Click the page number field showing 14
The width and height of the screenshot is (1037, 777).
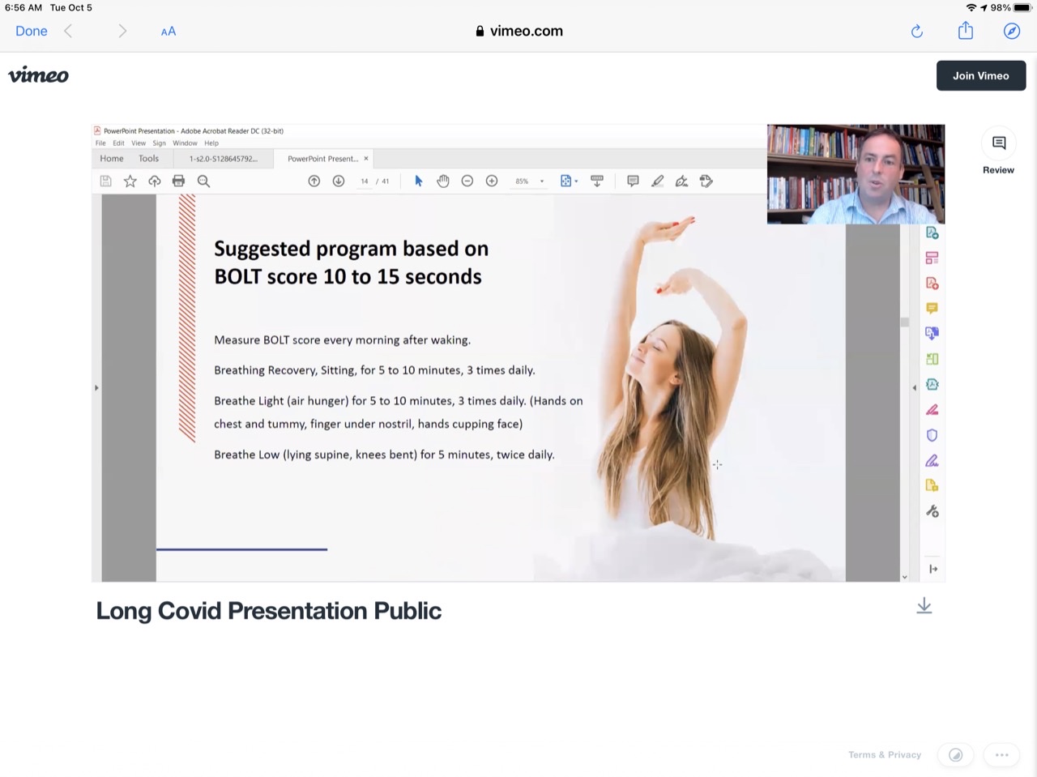[365, 181]
